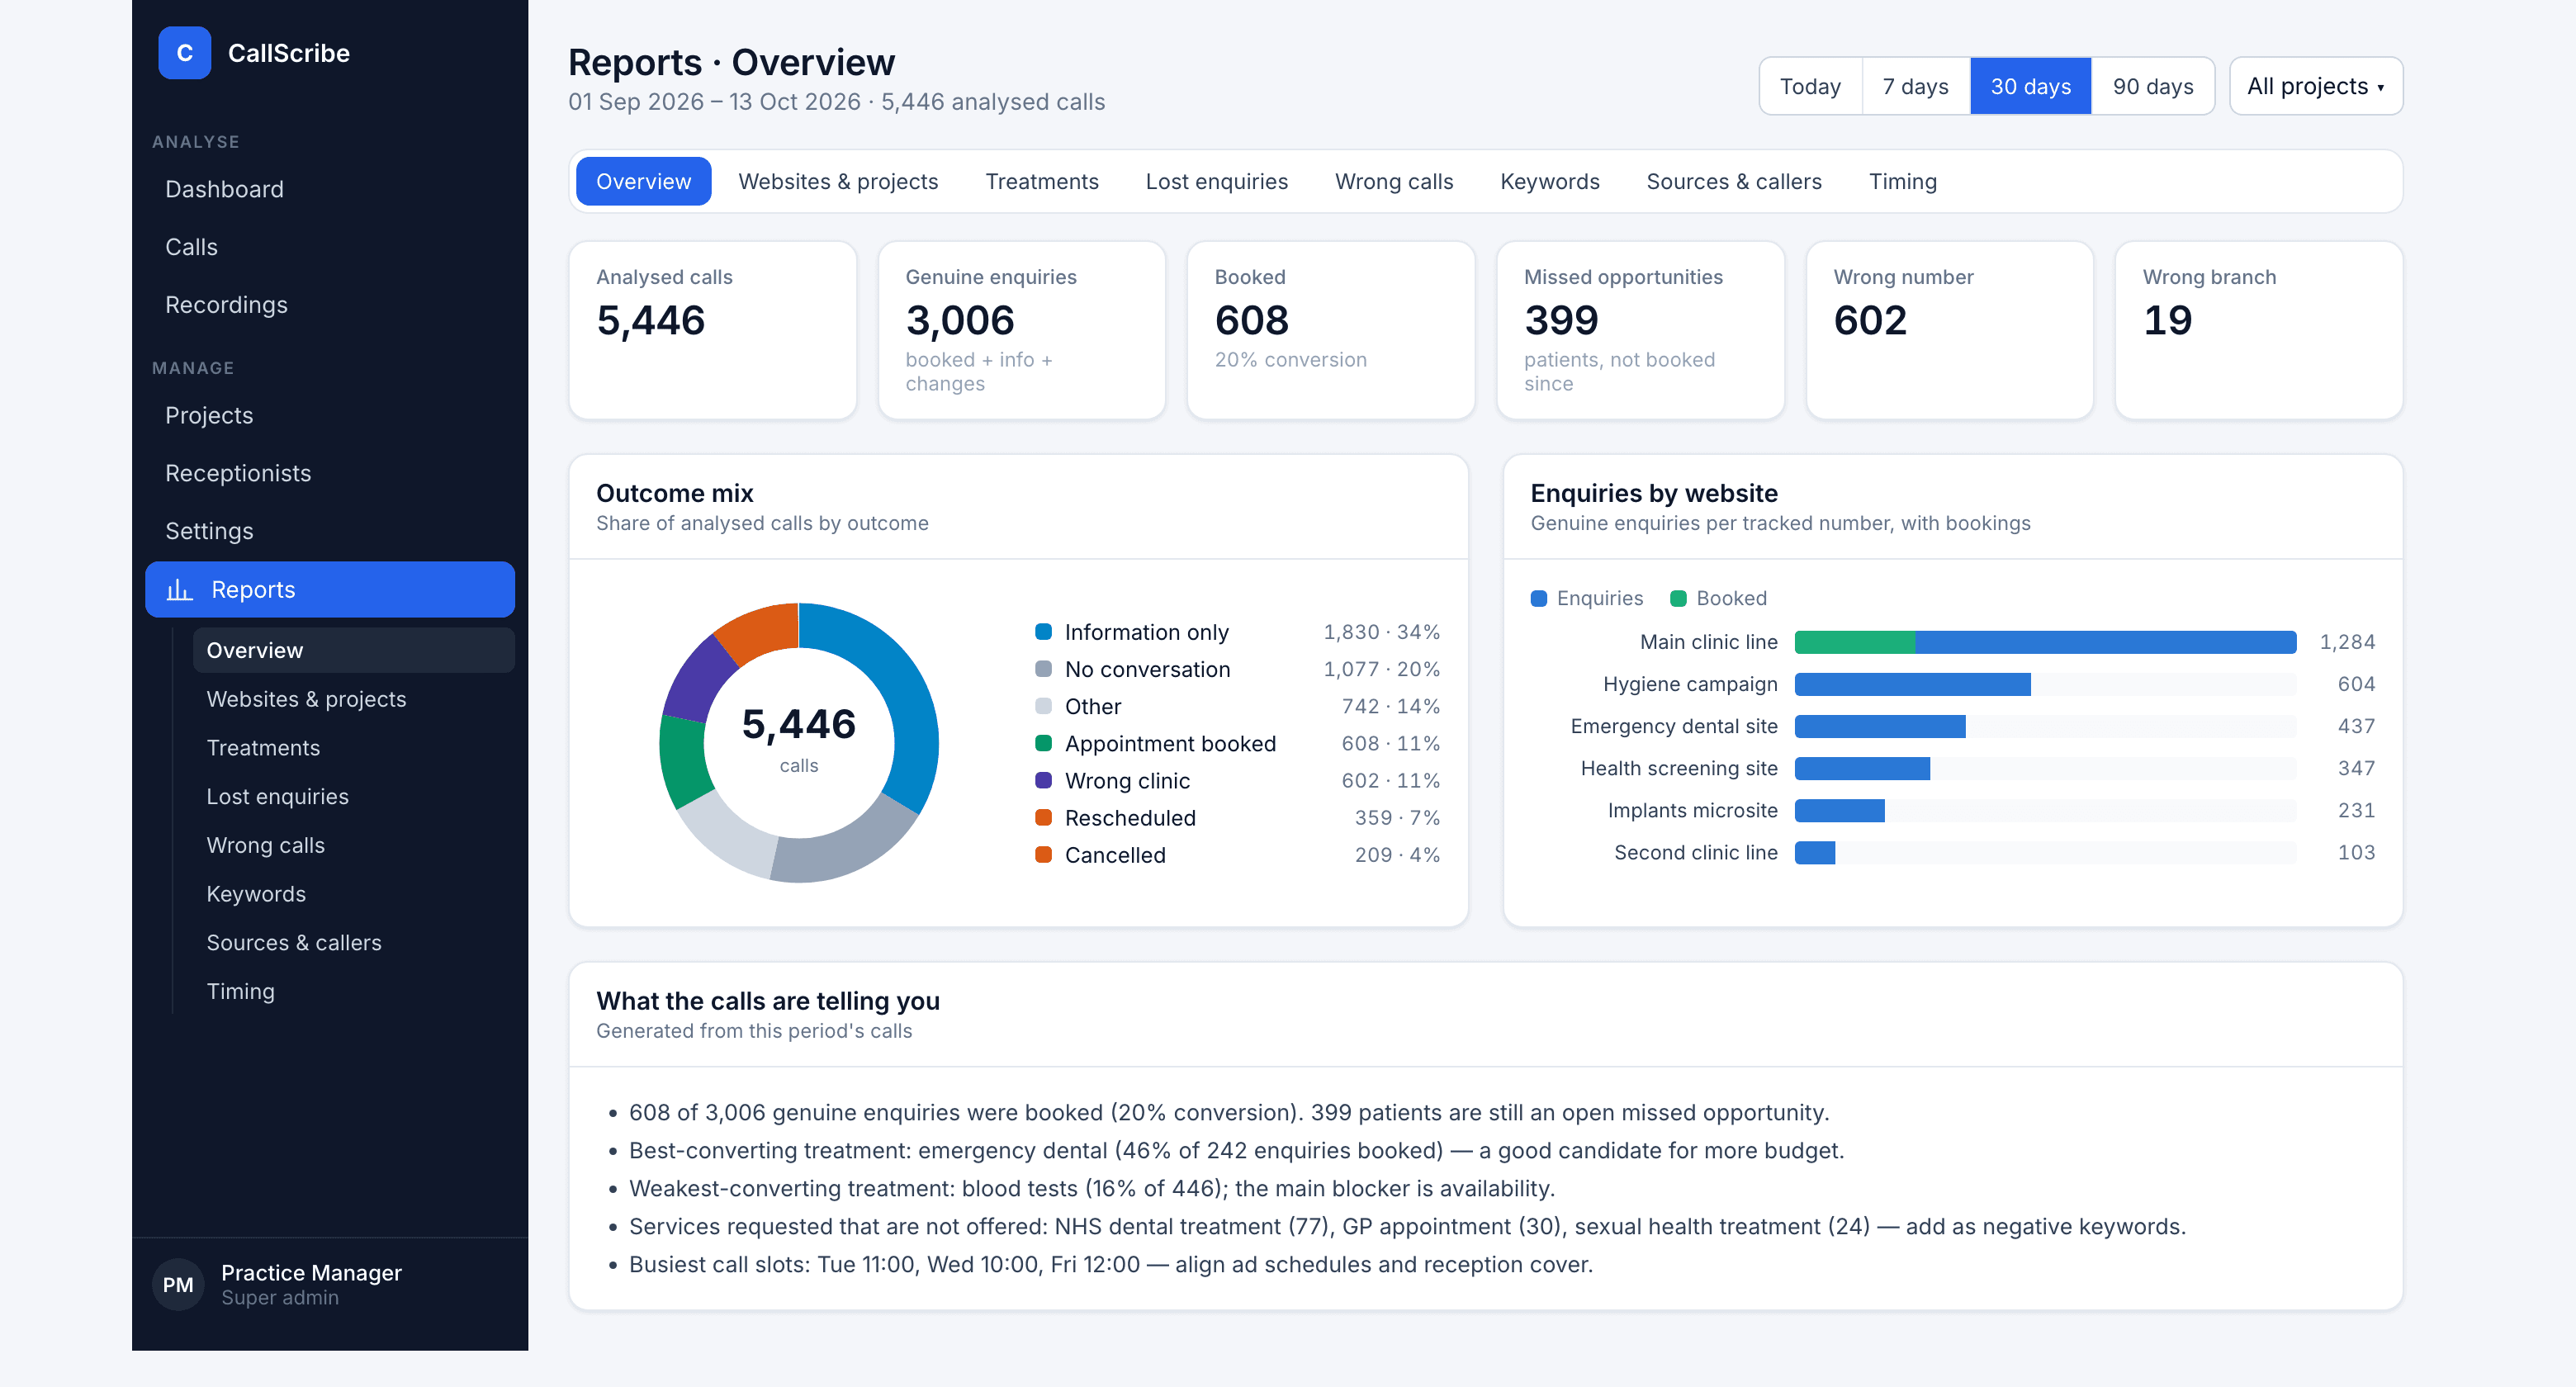Switch to Websites & projects tab
This screenshot has width=2576, height=1387.
pyautogui.click(x=838, y=181)
